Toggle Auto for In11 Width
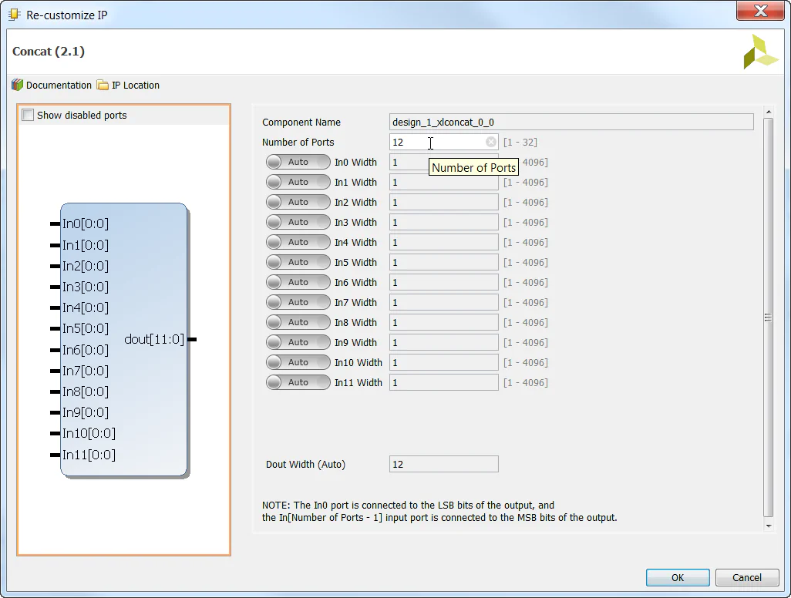 (x=298, y=382)
